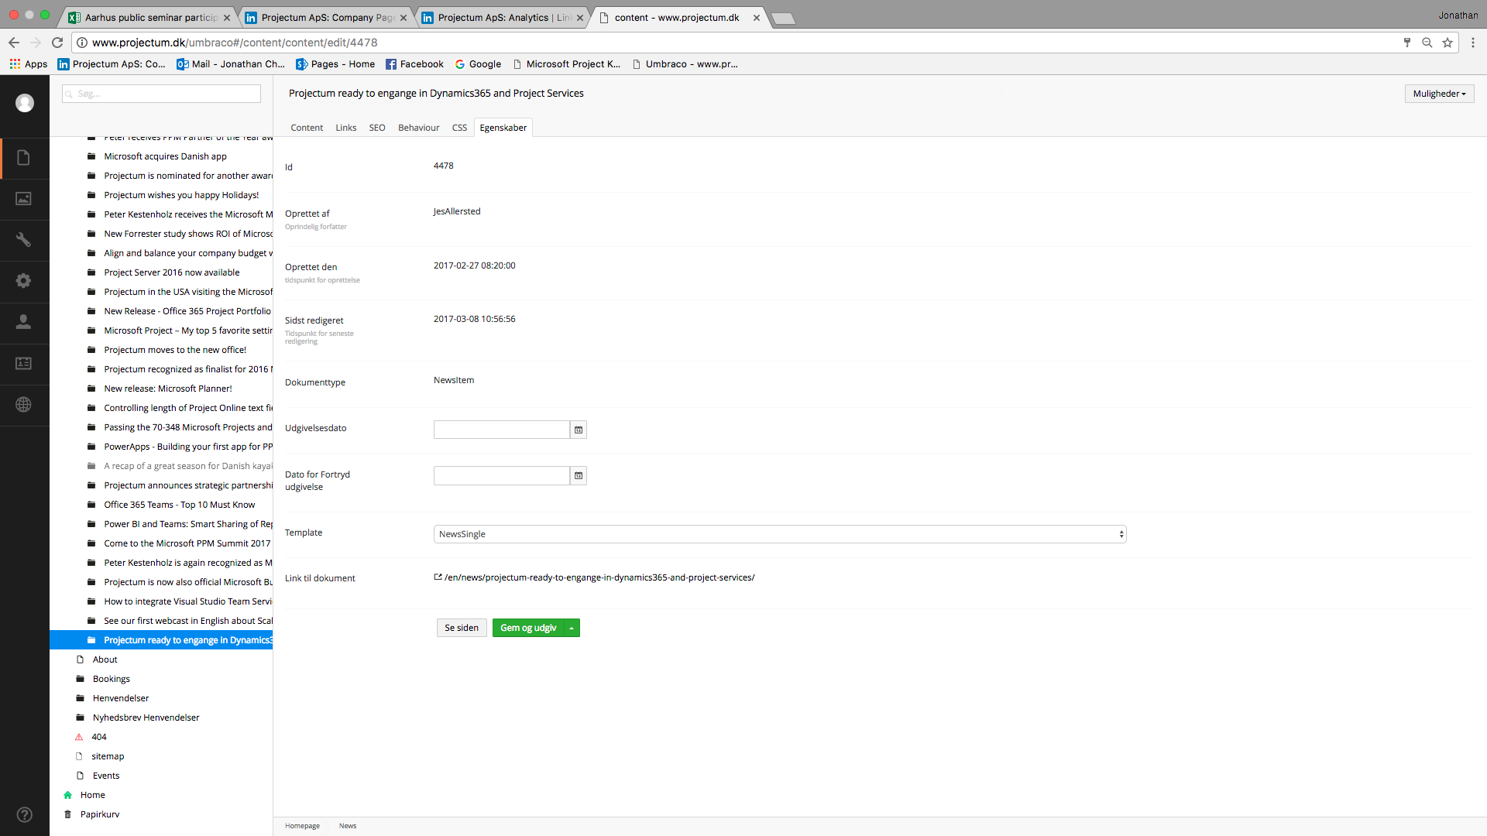Open the Settings section wrench icon

point(24,240)
